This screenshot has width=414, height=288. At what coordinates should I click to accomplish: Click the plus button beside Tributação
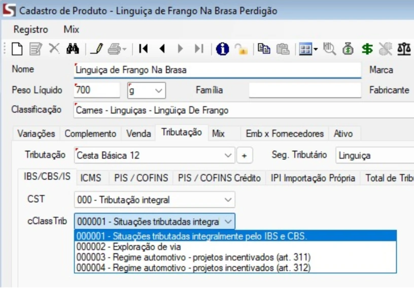[x=245, y=155]
